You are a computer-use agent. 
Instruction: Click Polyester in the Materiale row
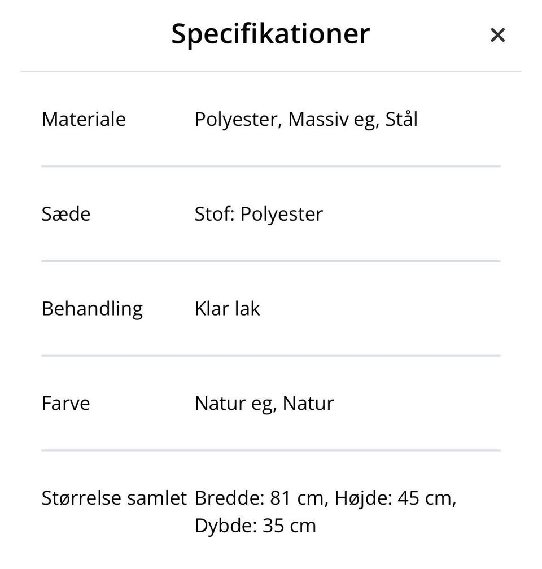[x=238, y=120]
